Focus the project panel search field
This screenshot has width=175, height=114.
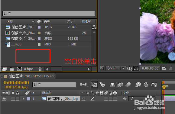(x=49, y=14)
